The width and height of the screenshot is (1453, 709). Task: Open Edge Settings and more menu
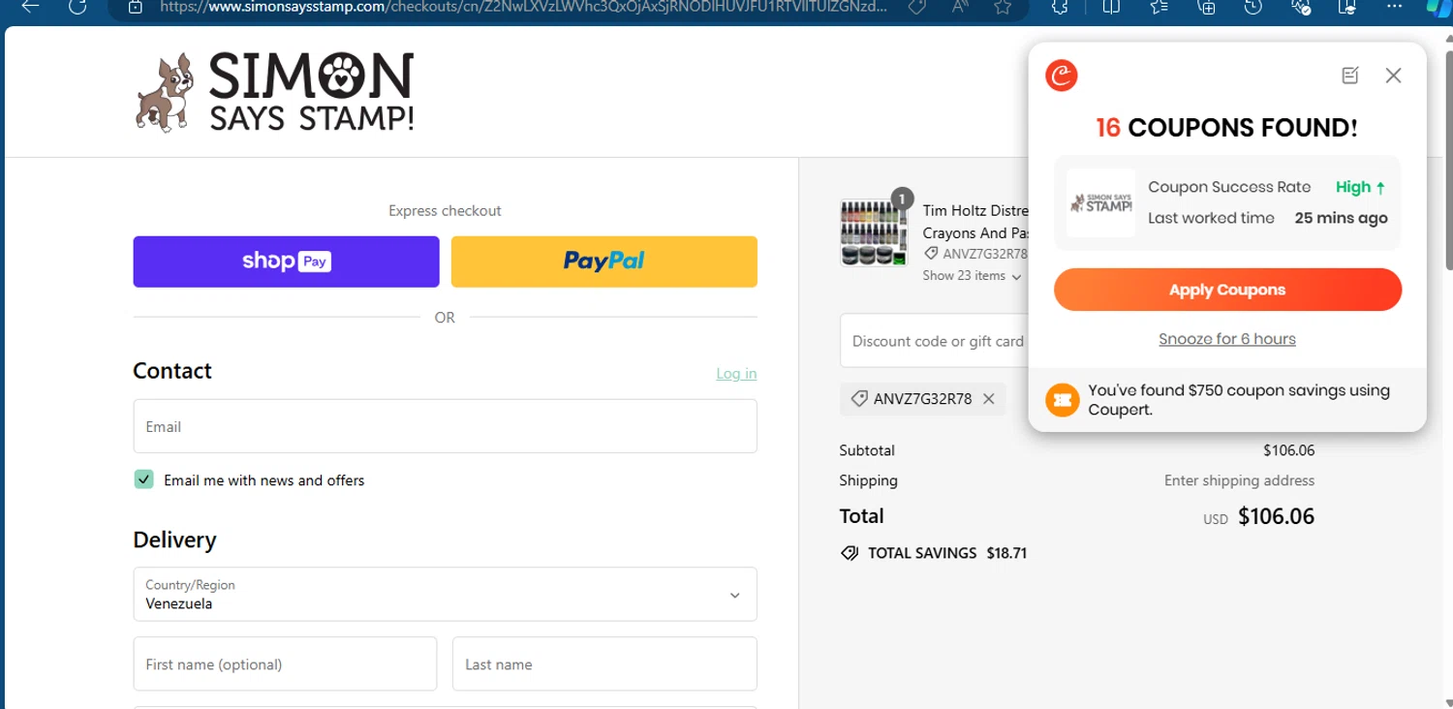click(x=1395, y=7)
